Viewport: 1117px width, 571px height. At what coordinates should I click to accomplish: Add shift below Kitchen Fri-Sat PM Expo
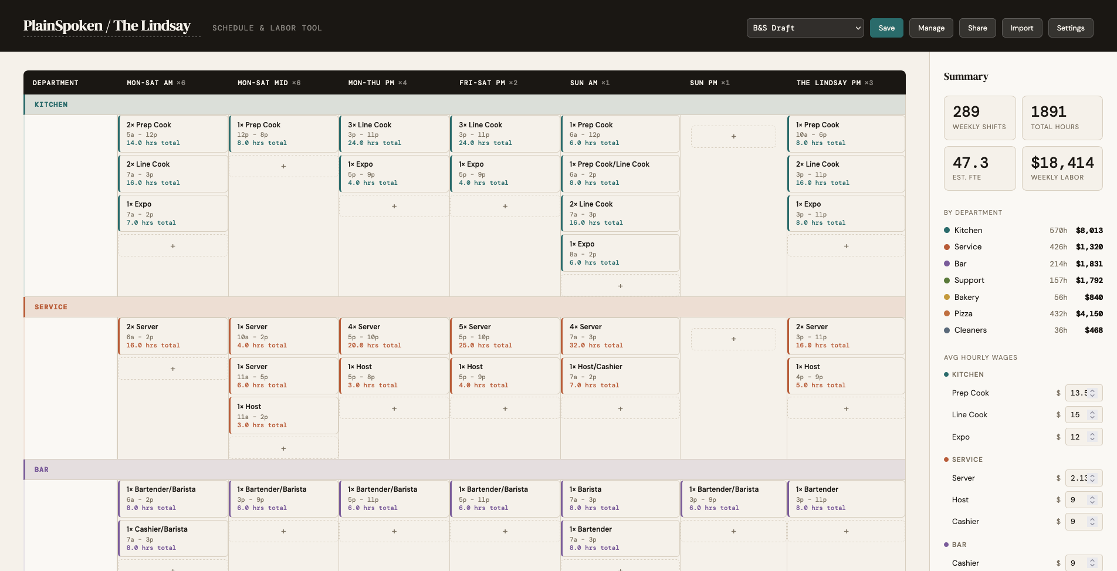pos(505,207)
